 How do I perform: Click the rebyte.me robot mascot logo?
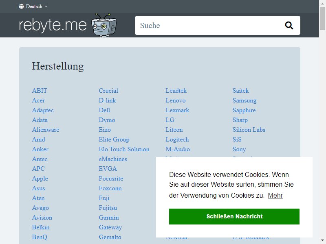[104, 25]
